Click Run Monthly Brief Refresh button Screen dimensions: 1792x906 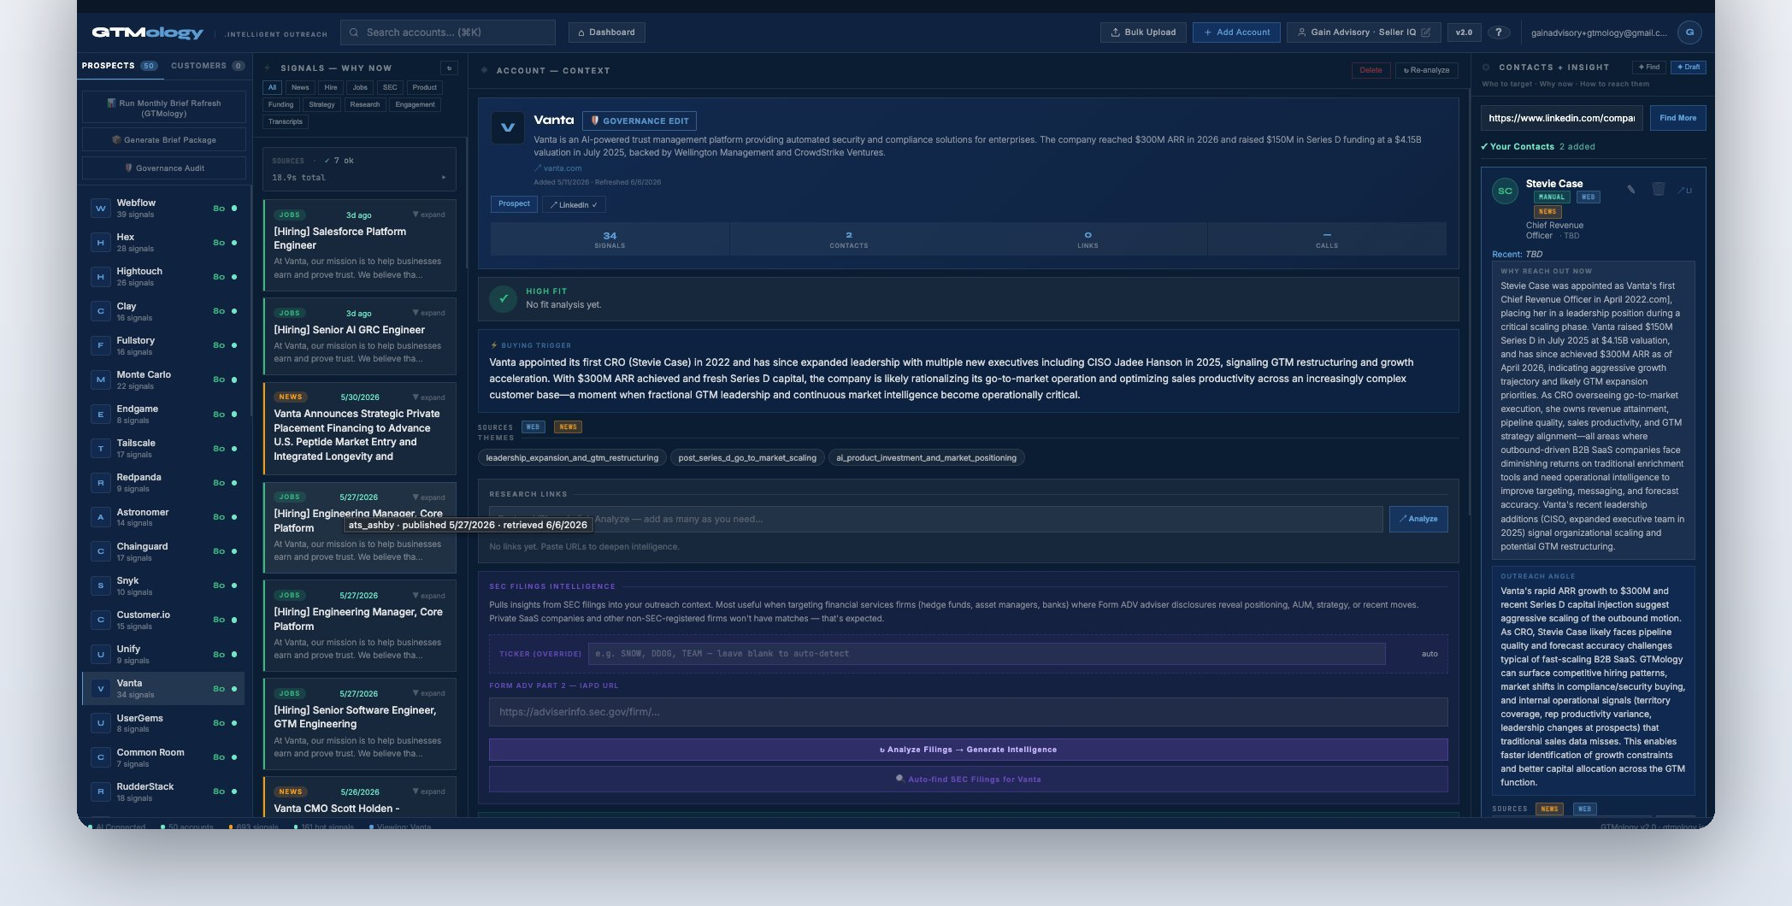(164, 108)
